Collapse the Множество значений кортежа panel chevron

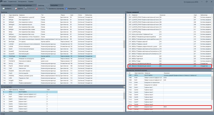[x=212, y=70]
